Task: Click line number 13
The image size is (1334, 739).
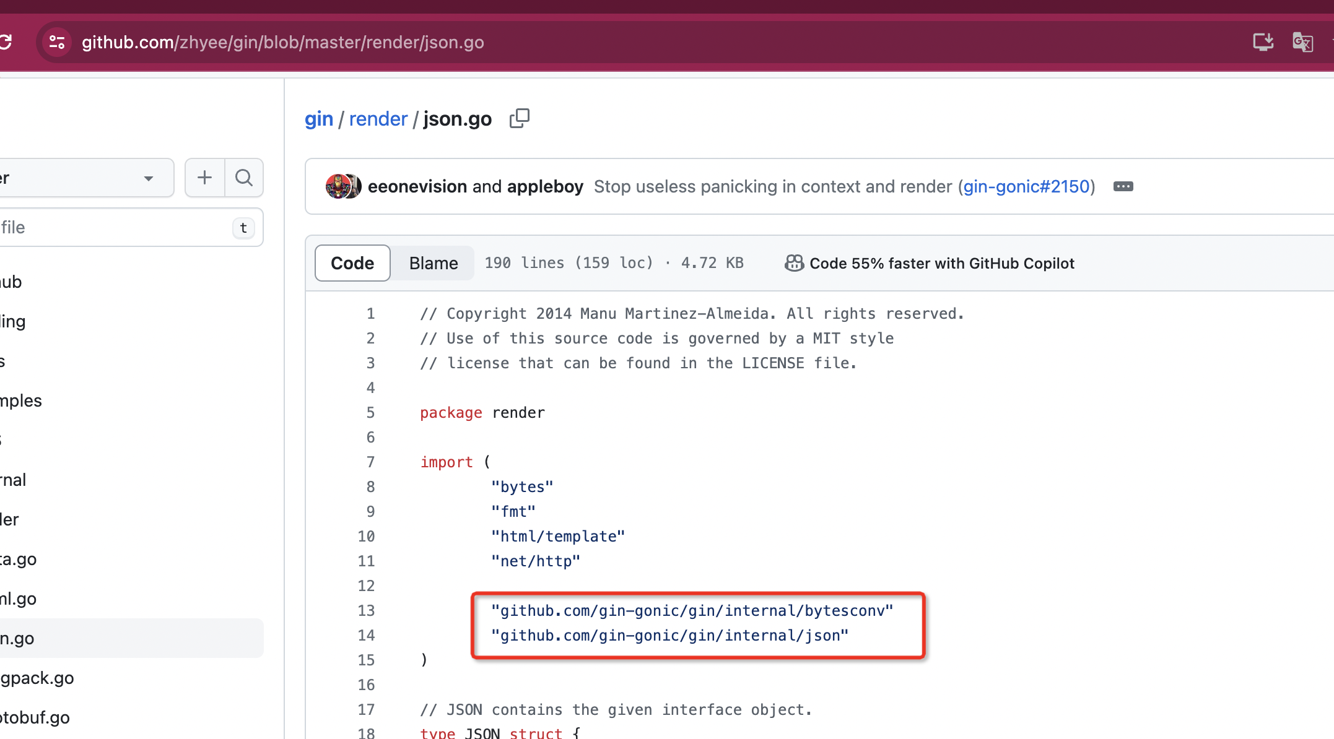Action: pyautogui.click(x=366, y=611)
